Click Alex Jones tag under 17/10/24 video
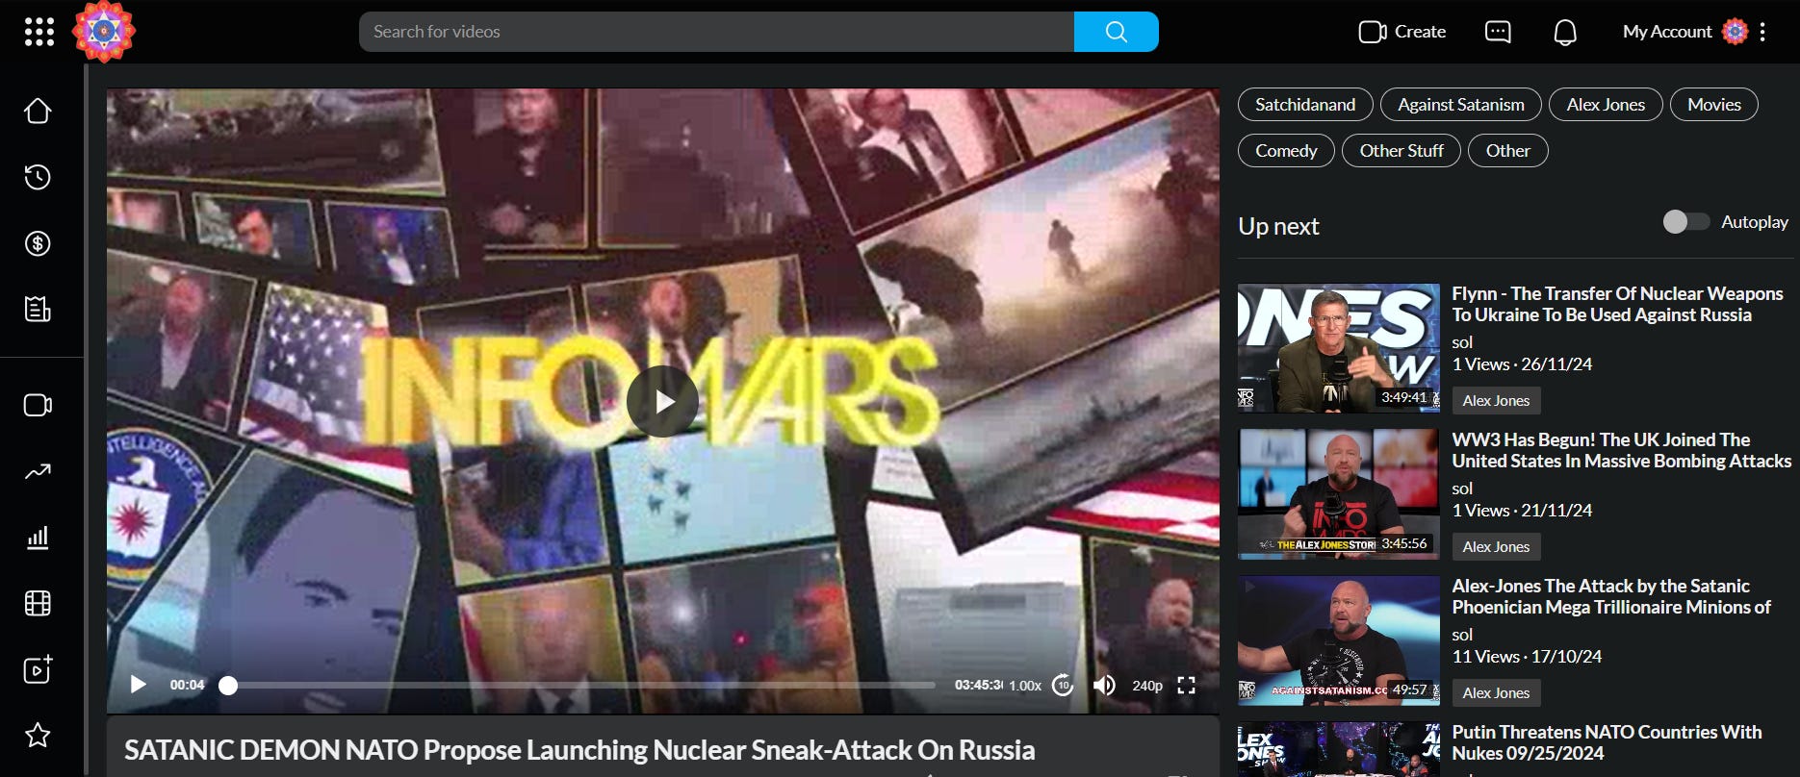 (1496, 693)
